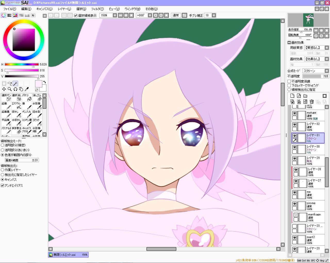Rotate view counterclockwise in toolbar
The width and height of the screenshot is (330, 263).
click(x=155, y=15)
